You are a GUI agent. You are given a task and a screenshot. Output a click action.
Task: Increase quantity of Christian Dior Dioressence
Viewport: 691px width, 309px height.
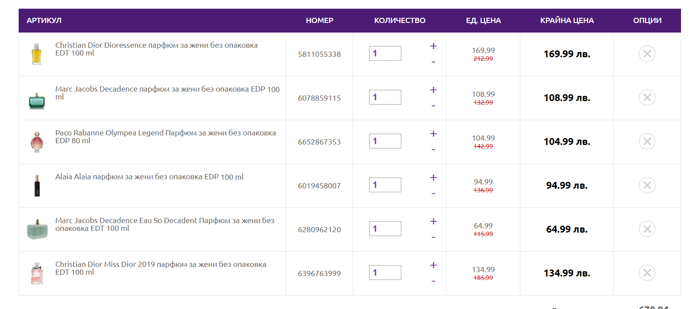point(433,46)
